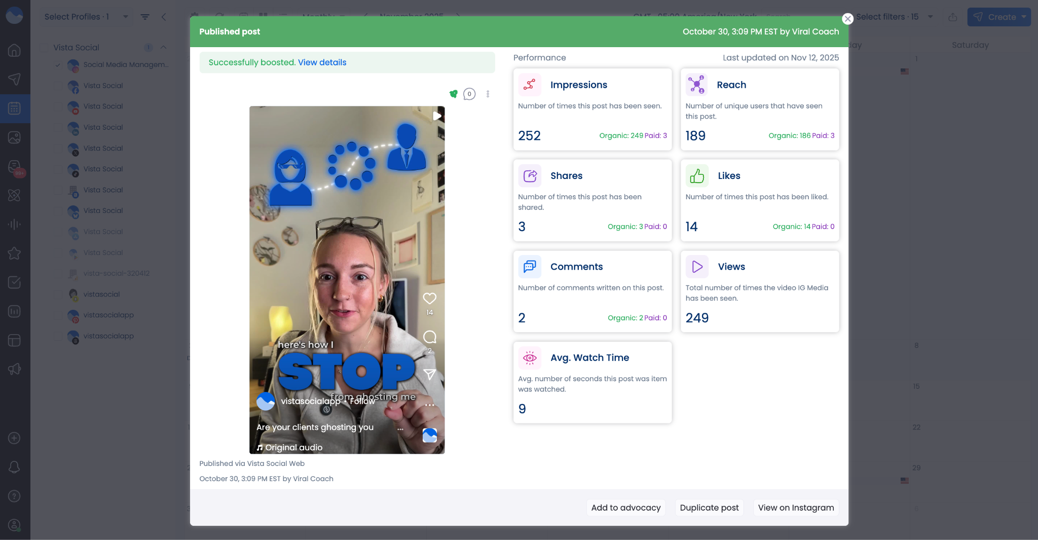Image resolution: width=1038 pixels, height=540 pixels.
Task: Uncheck the Social Media Management profile
Action: (x=57, y=65)
